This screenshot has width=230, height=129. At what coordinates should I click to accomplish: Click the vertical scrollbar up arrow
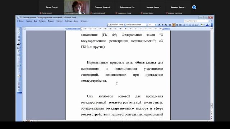[212, 29]
